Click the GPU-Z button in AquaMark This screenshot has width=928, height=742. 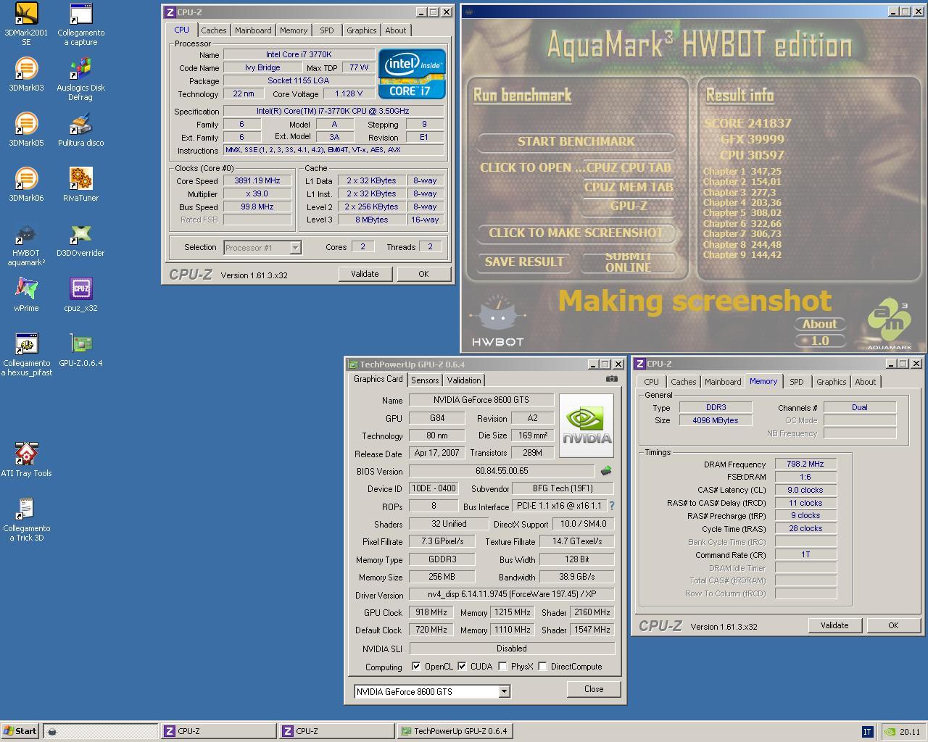coord(629,206)
